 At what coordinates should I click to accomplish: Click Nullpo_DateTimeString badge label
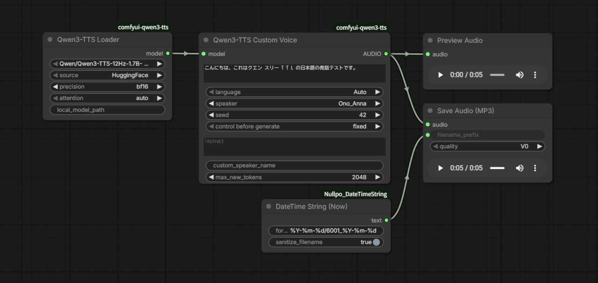[356, 194]
